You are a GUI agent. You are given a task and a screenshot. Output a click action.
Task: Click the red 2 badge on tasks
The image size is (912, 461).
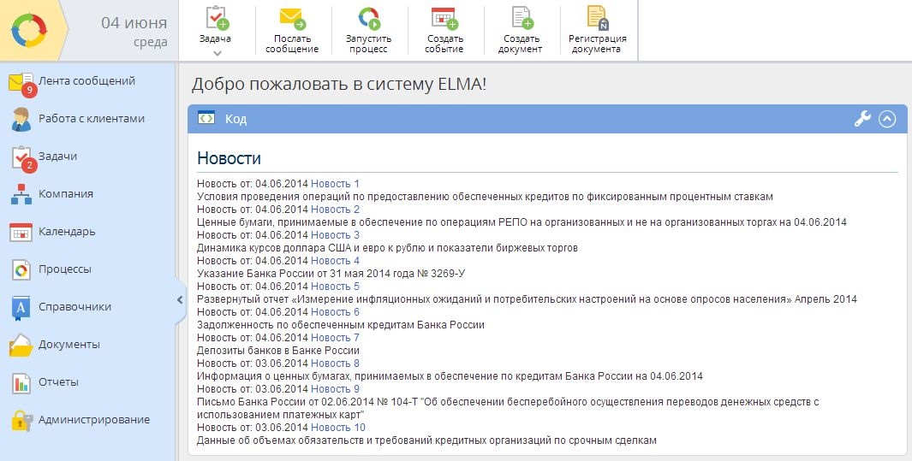30,165
